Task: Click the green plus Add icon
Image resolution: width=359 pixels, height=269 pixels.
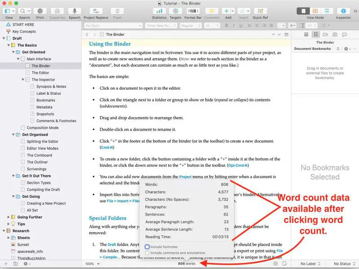Action: 226,11
